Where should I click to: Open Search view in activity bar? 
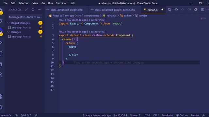1,21
